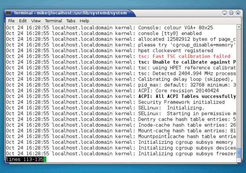Maximize the Terminal window
Viewport: 246px width, 173px height.
[x=231, y=13]
